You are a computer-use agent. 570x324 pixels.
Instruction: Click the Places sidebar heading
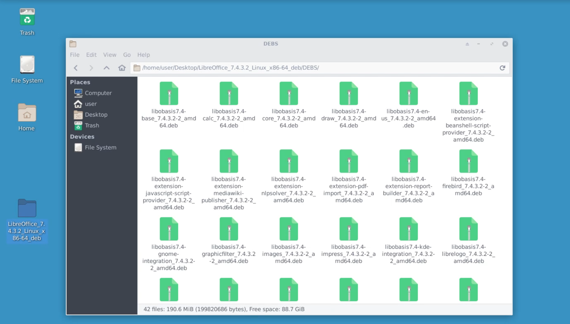tap(80, 82)
